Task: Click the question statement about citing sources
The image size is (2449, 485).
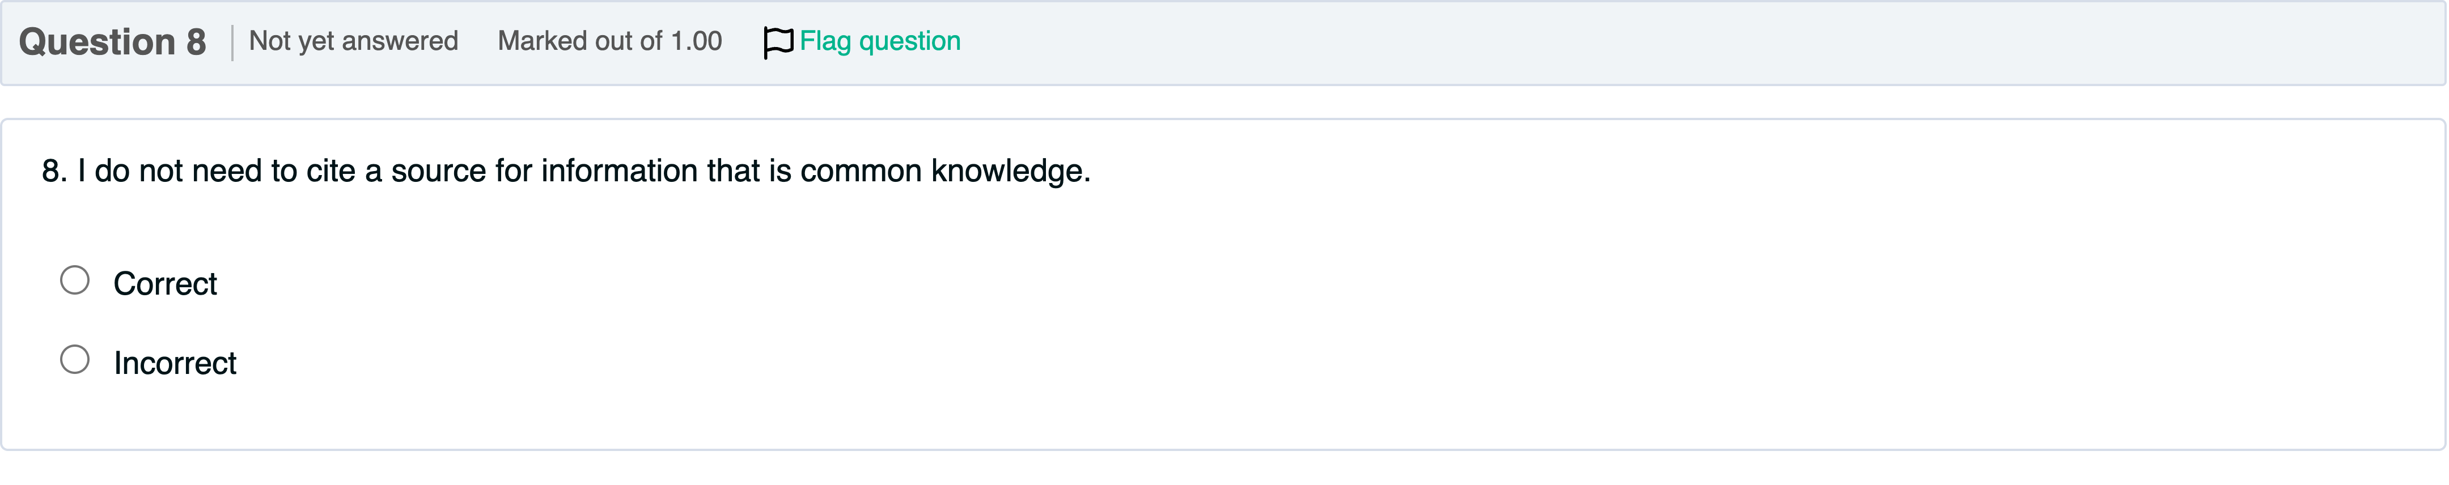Action: 567,171
